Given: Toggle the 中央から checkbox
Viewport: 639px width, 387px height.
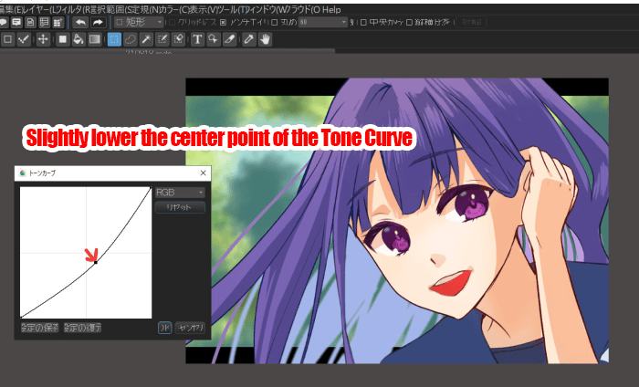Looking at the screenshot, I should (x=363, y=23).
